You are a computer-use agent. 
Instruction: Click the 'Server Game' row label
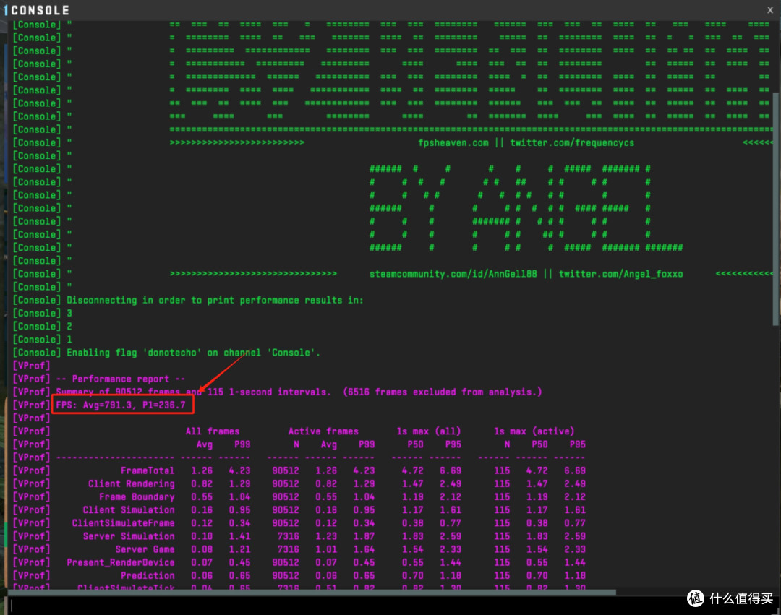coord(145,549)
